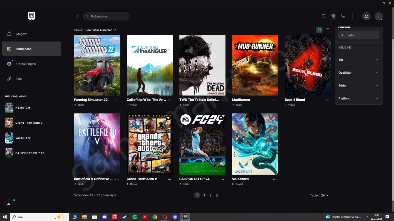Open the downloads icon in the sidebar
Image resolution: width=394 pixels, height=221 pixels.
(x=9, y=203)
